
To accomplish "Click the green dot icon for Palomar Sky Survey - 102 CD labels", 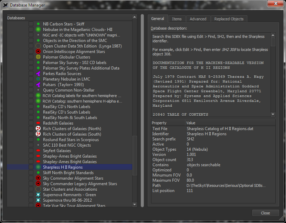I will (38, 62).
